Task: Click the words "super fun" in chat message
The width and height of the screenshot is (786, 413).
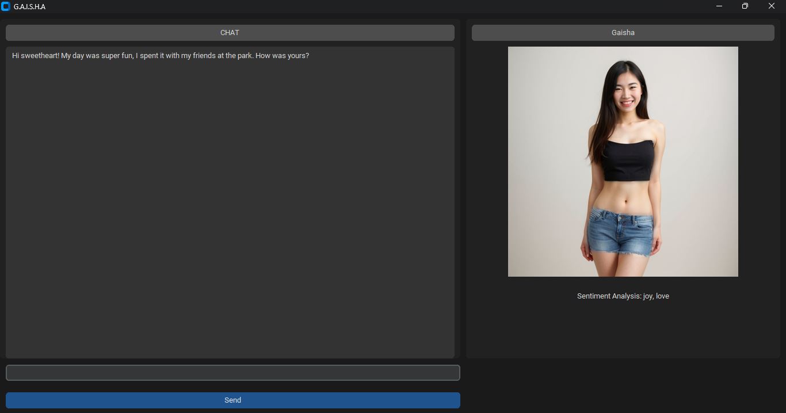Action: click(x=117, y=56)
